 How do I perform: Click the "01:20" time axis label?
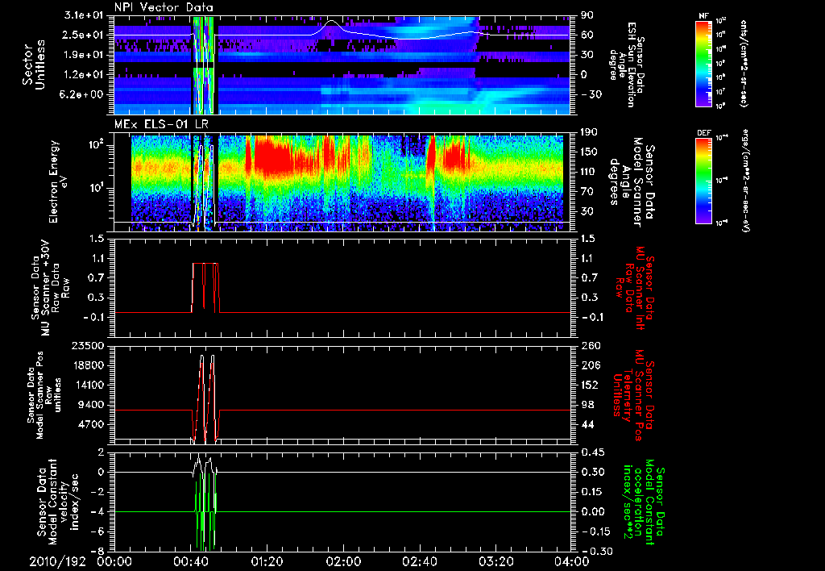pos(267,561)
